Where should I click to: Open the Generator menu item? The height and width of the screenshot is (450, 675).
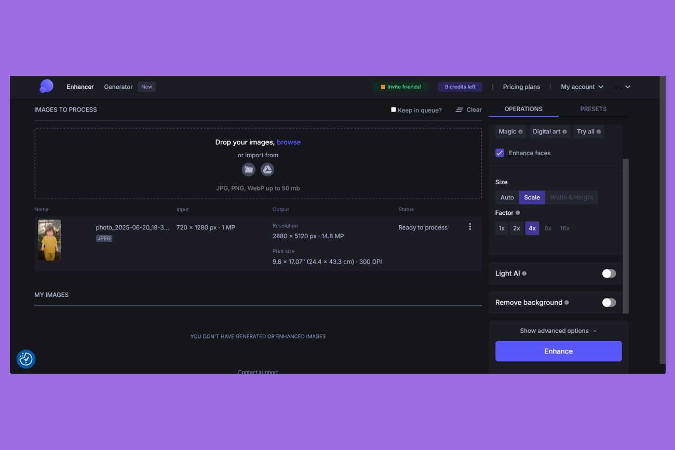coord(118,87)
